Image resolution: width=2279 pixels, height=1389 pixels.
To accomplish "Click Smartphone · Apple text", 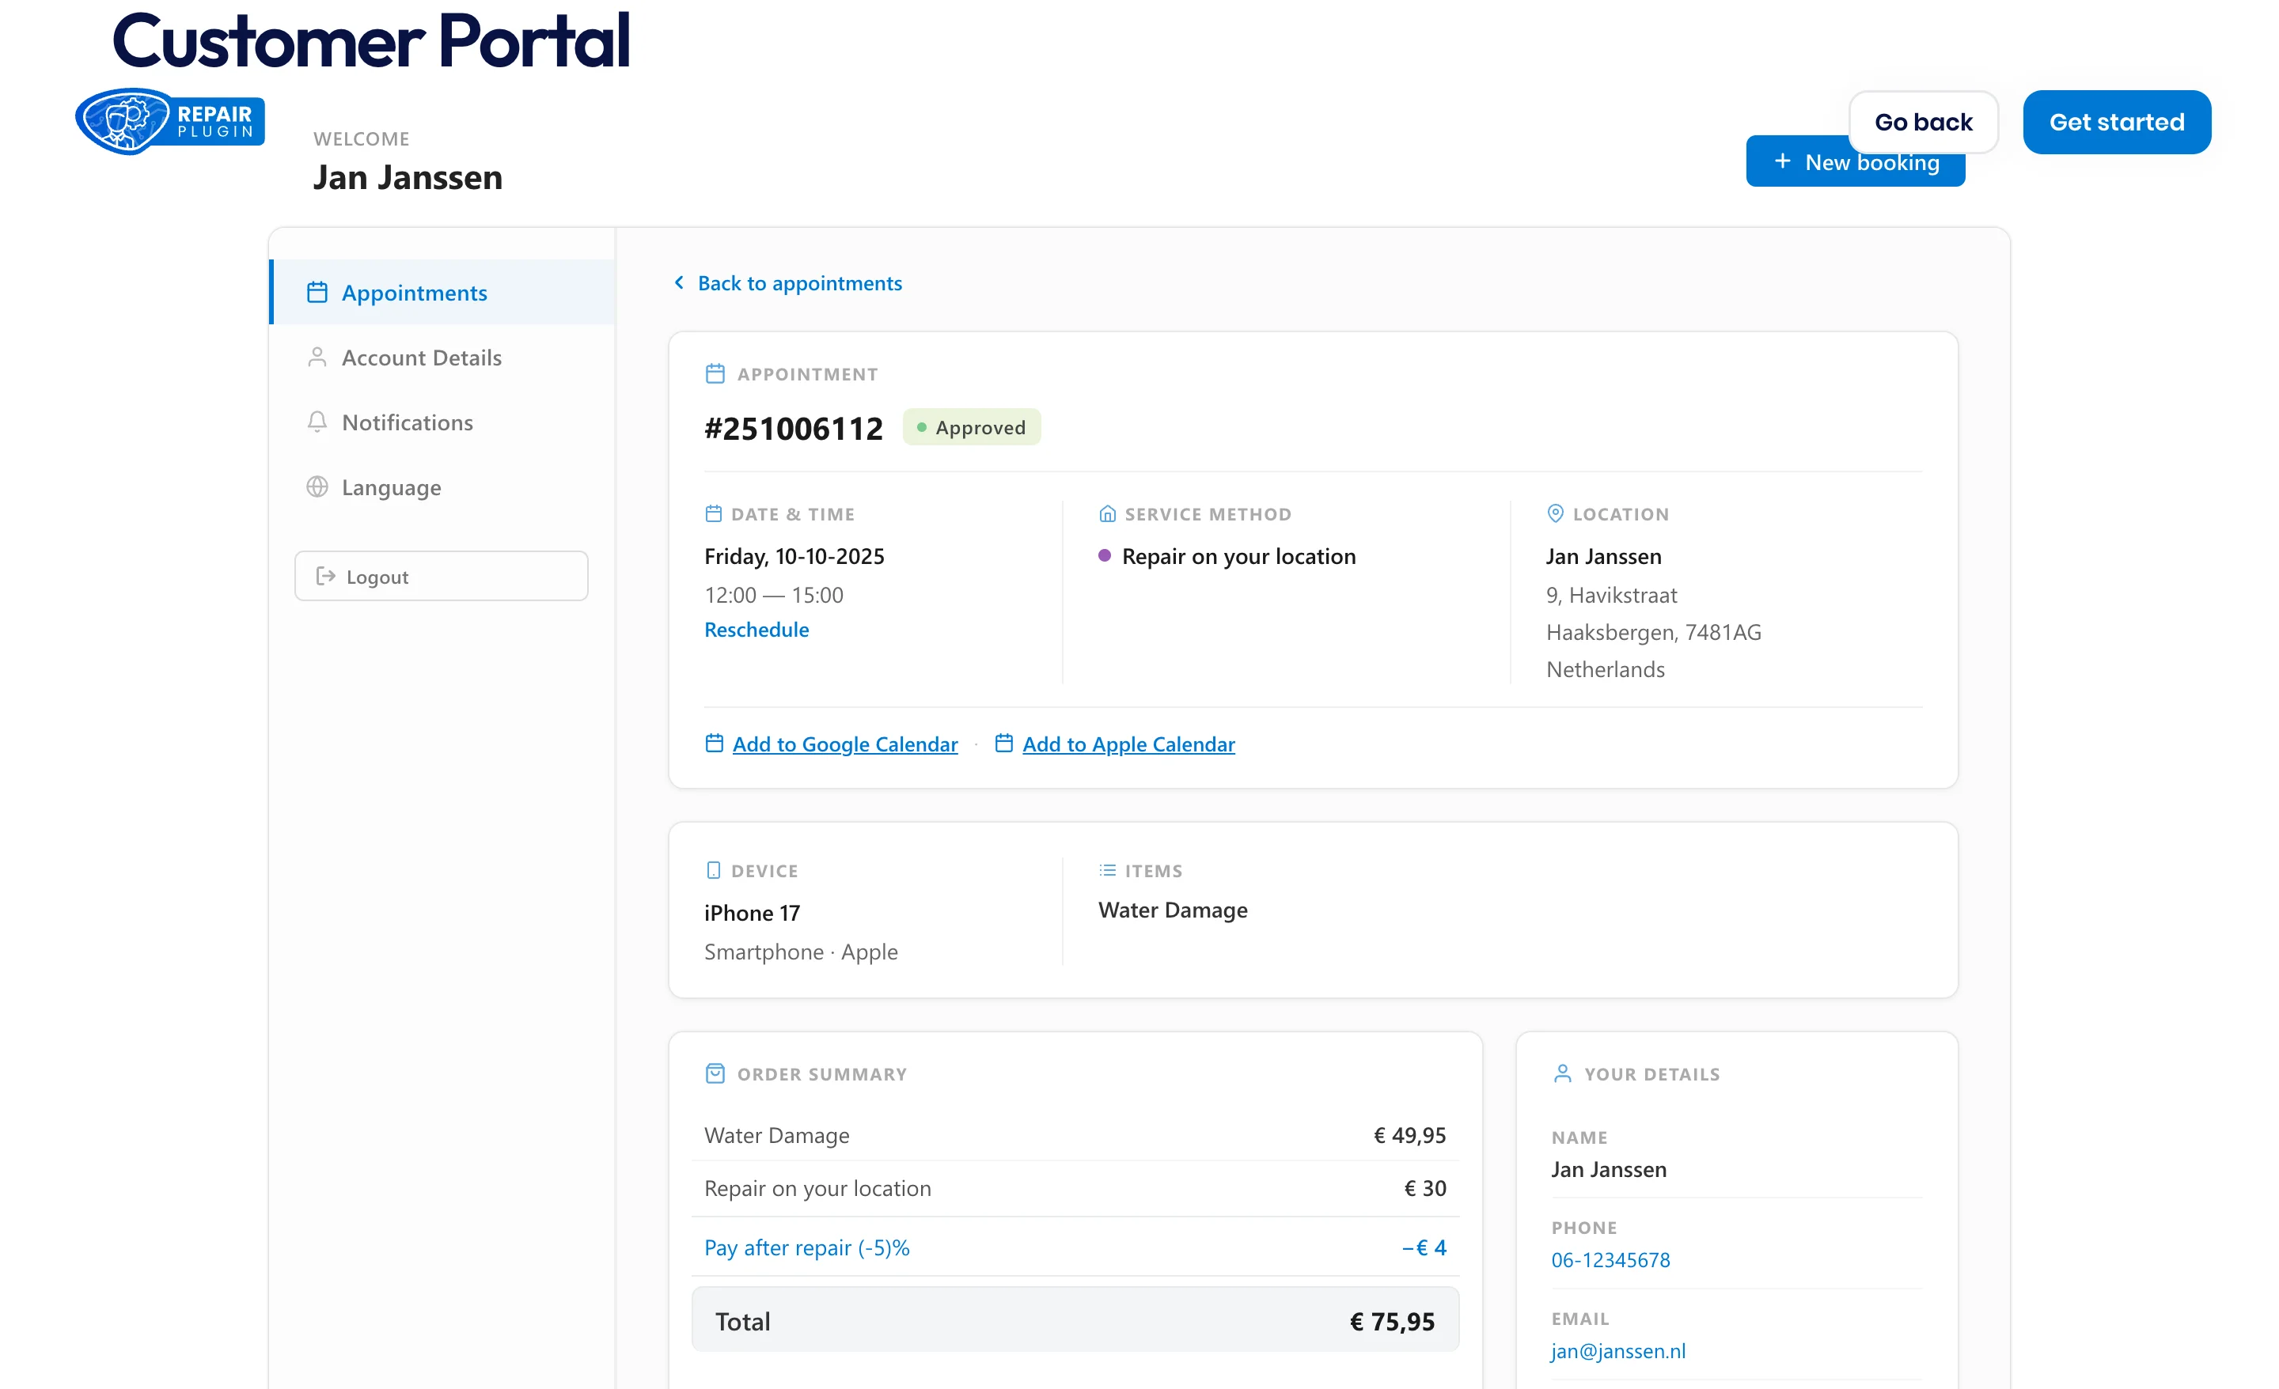I will (x=801, y=952).
